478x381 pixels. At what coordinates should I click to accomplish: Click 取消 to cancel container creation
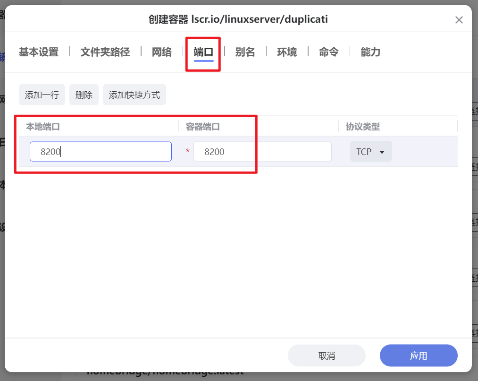click(x=327, y=355)
